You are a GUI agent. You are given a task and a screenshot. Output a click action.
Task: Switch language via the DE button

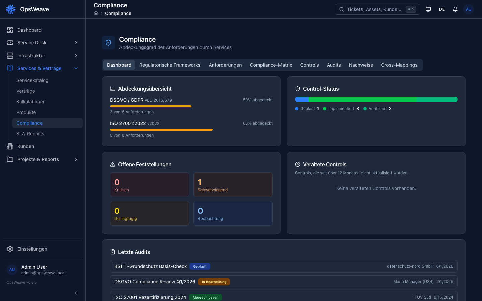(441, 9)
